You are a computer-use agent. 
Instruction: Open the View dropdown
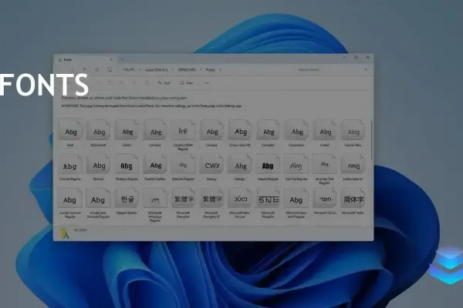[x=187, y=83]
